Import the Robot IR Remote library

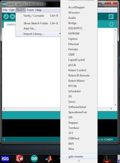(79, 75)
